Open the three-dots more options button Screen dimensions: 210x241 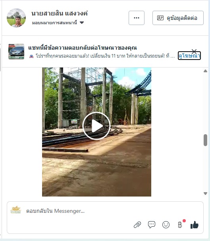point(137,18)
